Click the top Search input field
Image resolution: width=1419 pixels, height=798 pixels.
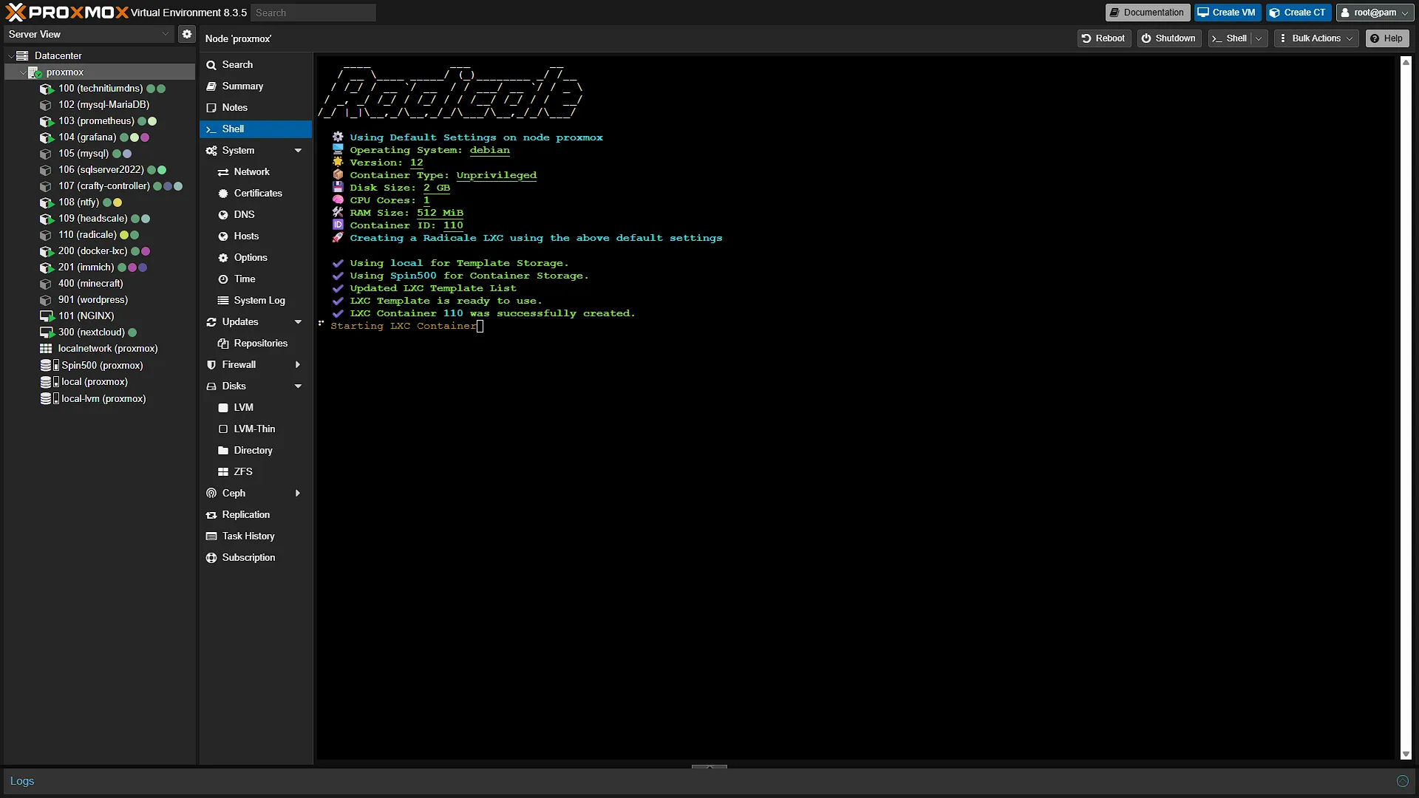pos(313,13)
